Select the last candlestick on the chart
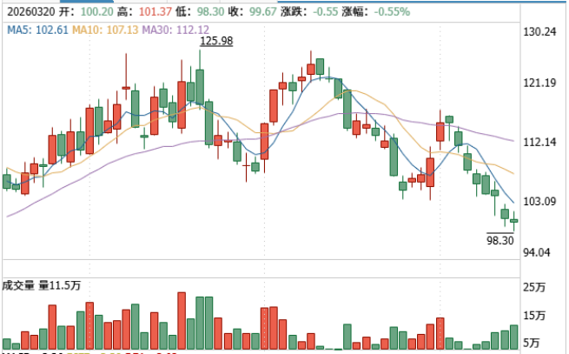Viewport: 569px width, 354px height. 514,220
